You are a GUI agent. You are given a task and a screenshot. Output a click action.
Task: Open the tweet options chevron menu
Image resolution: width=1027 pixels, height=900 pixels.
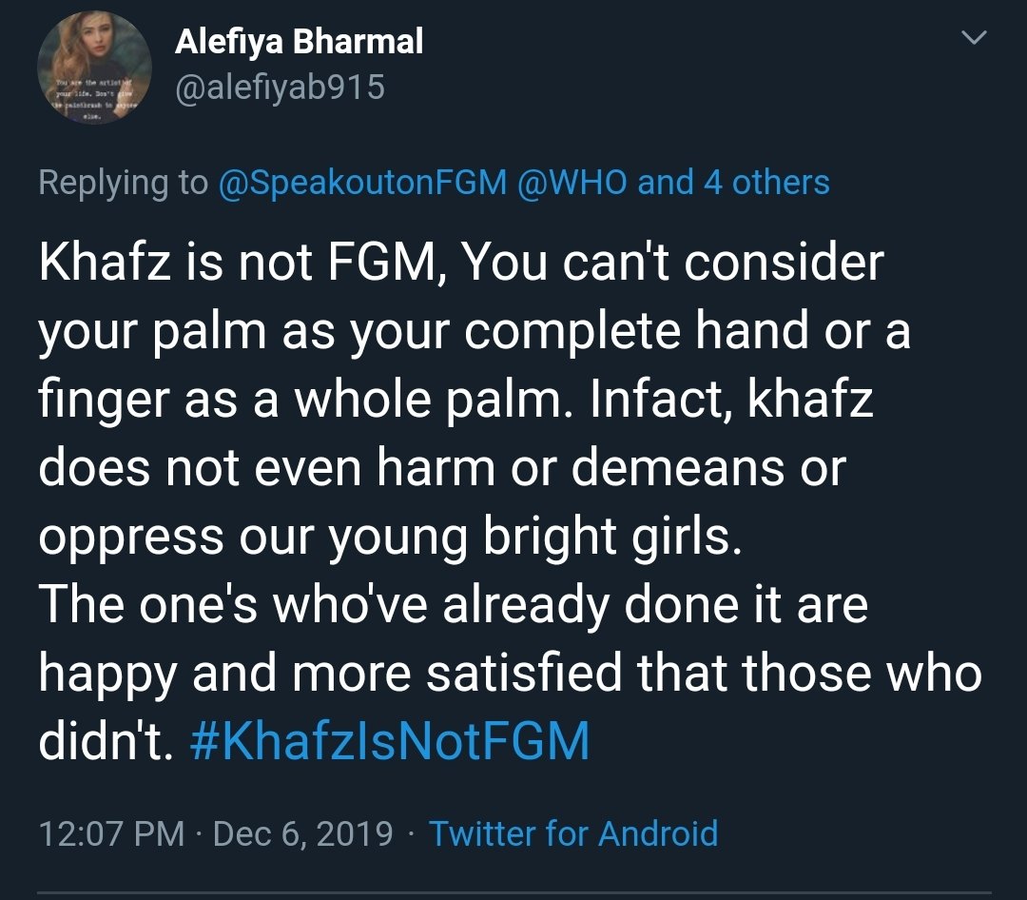point(974,39)
